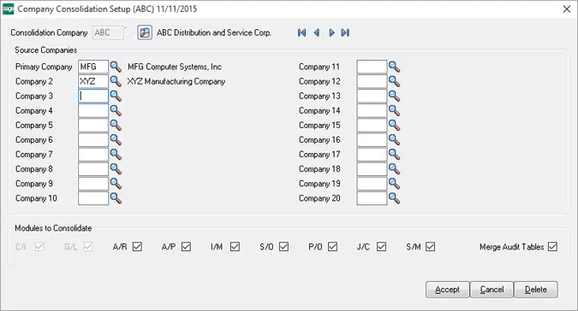The image size is (578, 311).
Task: Click the Company 3 lookup magnifier
Action: pyautogui.click(x=116, y=96)
